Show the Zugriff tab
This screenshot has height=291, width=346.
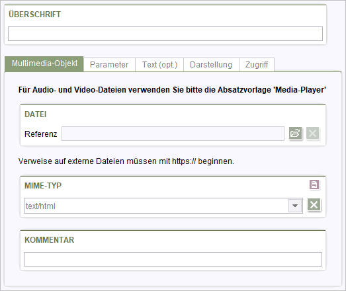257,65
